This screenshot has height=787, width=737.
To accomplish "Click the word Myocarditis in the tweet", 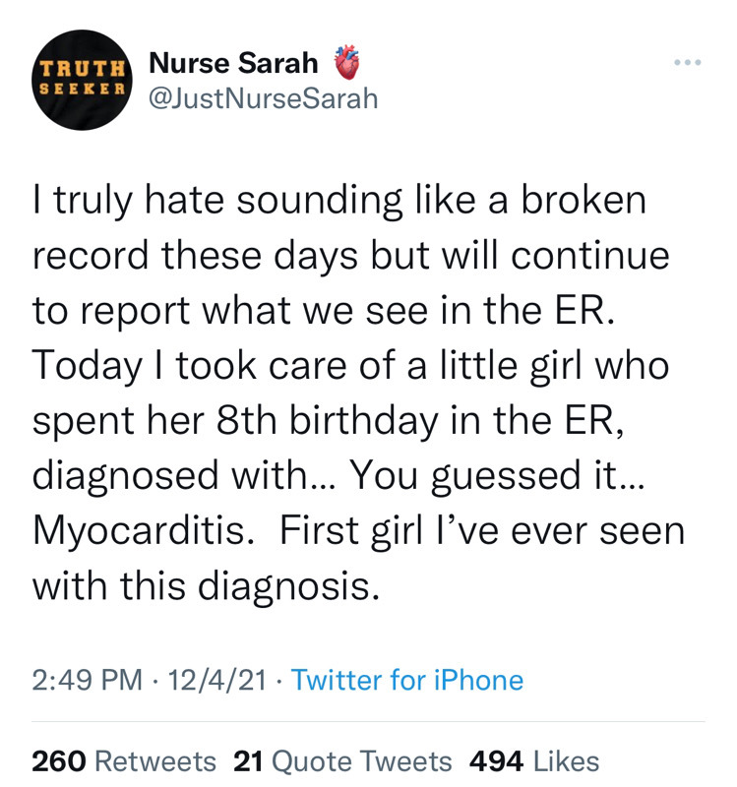I will (x=143, y=532).
